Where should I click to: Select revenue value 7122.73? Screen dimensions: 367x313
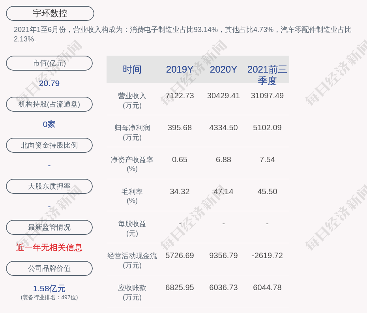coord(180,96)
